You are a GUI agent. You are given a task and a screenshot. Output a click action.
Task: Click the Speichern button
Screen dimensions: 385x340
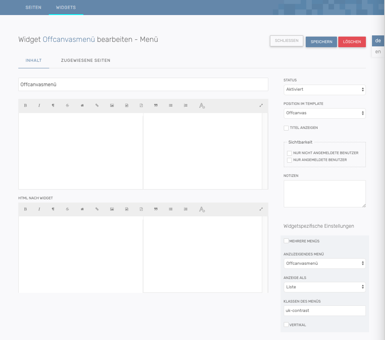(x=321, y=42)
